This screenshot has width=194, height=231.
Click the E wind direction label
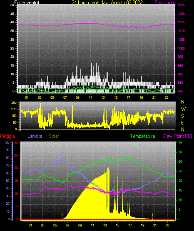(x=182, y=122)
